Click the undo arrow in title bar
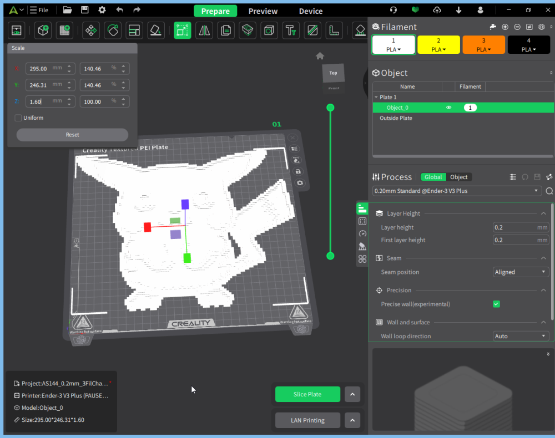The image size is (555, 438). tap(120, 11)
